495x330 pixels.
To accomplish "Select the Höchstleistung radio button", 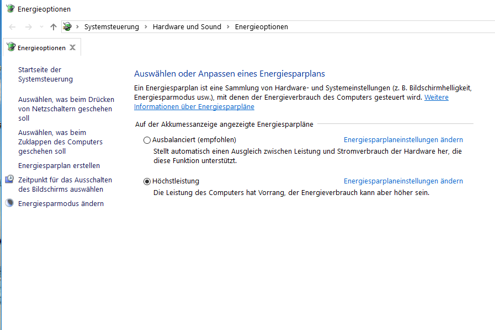I will [147, 181].
